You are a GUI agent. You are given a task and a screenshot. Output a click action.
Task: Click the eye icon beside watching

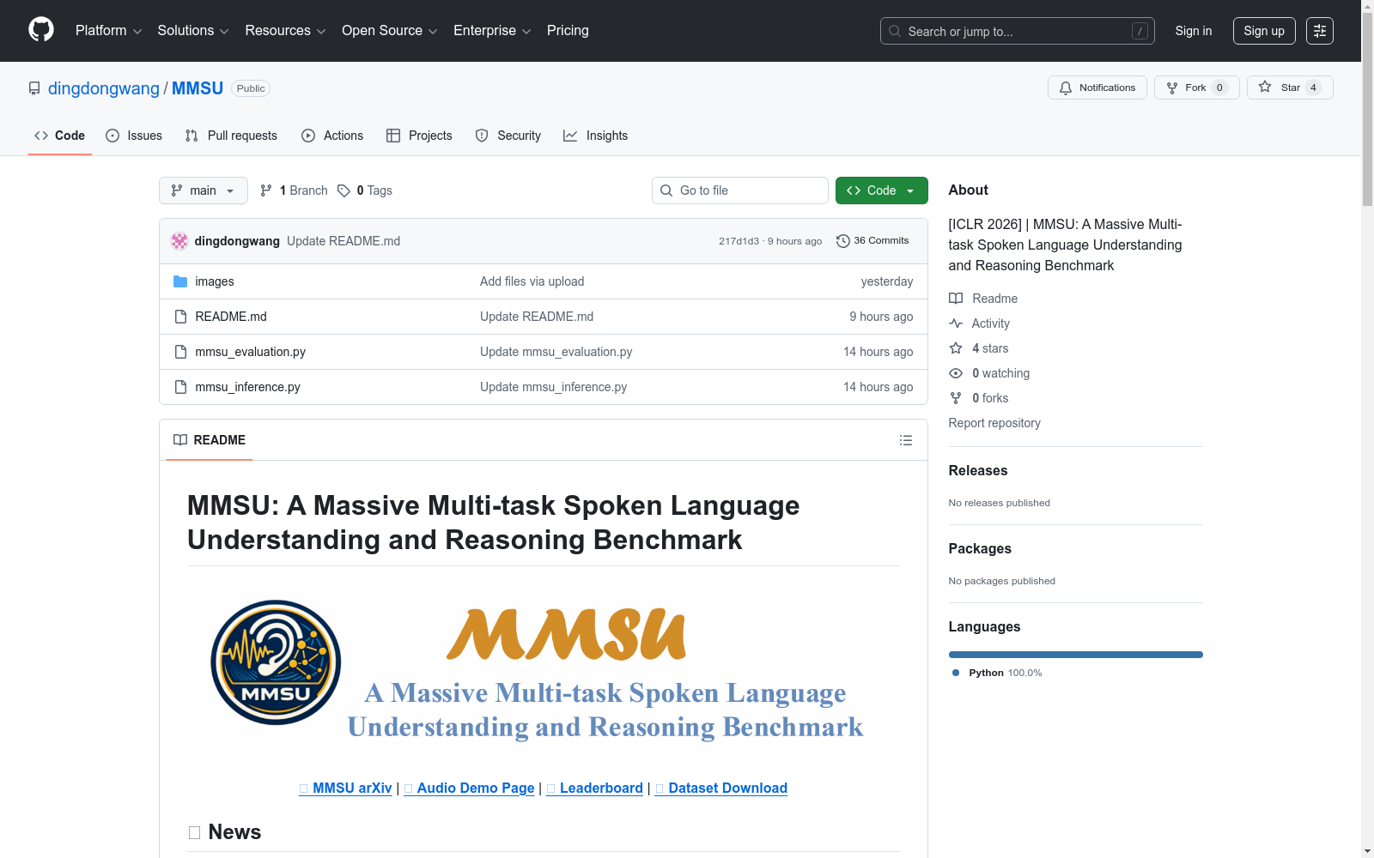point(956,373)
